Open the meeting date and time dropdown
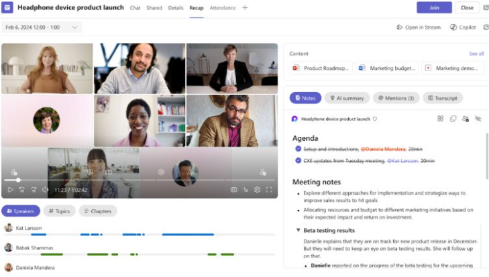The width and height of the screenshot is (489, 277). (42, 27)
